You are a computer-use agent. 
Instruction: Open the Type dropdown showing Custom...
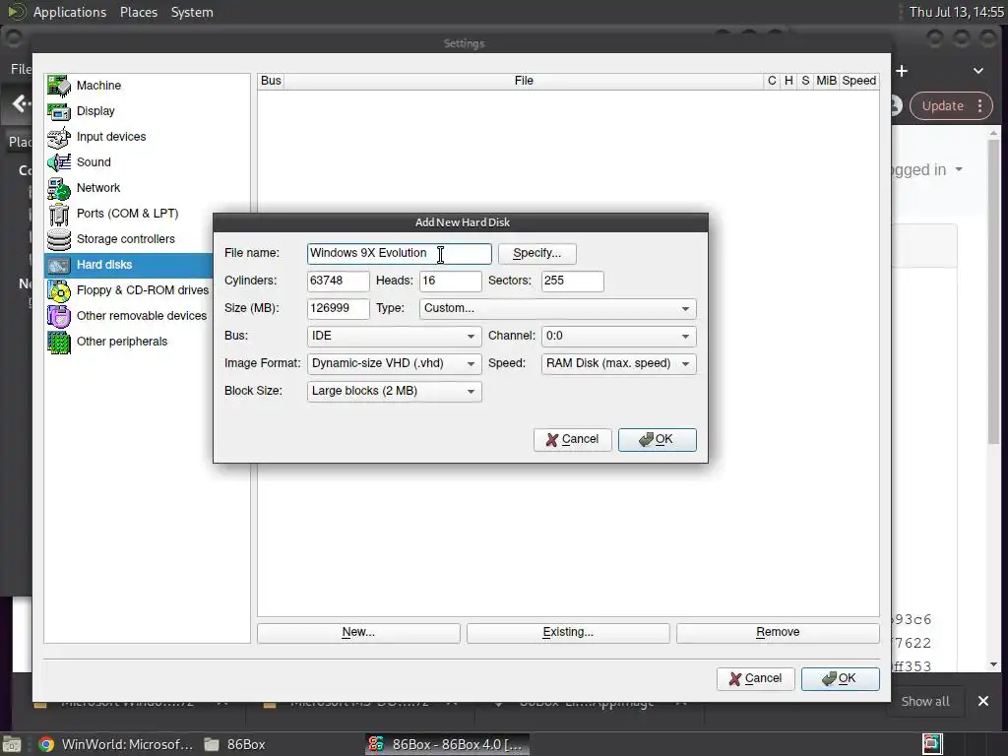click(557, 308)
